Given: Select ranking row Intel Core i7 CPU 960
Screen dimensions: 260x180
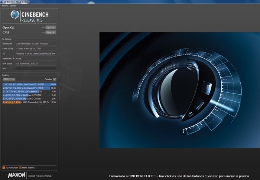Looking at the screenshot, I should click(29, 95).
